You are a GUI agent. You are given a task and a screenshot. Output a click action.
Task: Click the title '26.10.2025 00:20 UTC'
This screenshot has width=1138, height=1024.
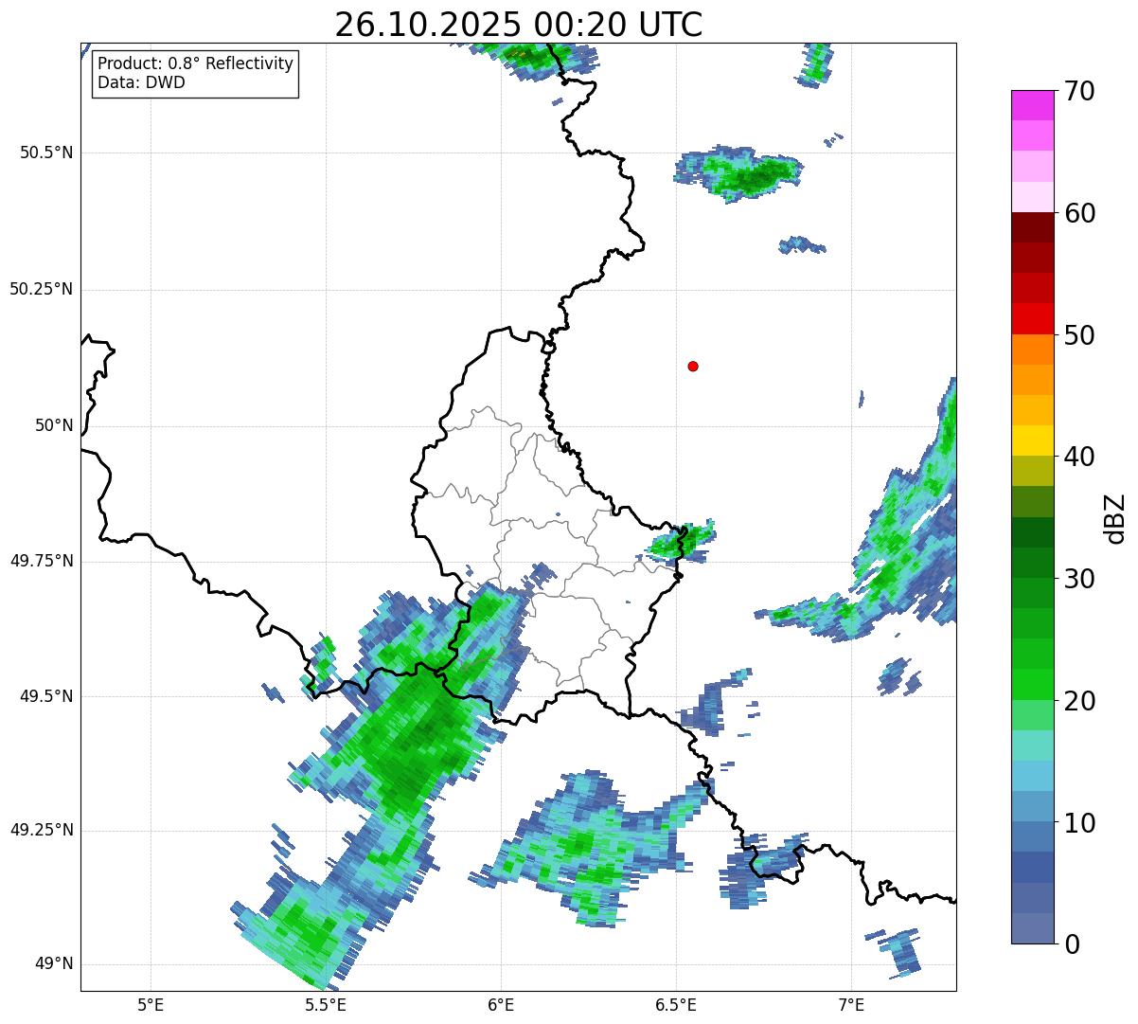coord(519,25)
